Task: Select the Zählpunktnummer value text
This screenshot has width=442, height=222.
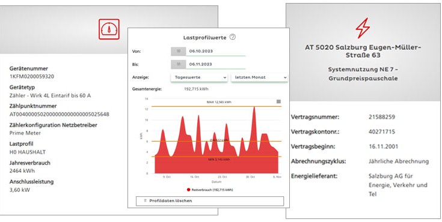Action: 59,114
